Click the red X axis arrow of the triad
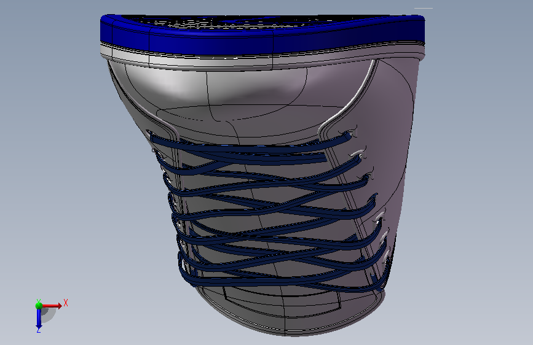Viewport: 533px width, 345px height. 52,306
